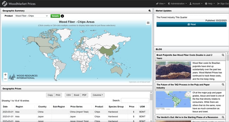
Task: Open the map chart hamburger menu
Action: 148,23
